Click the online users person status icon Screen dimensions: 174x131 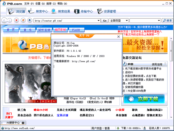tap(145, 128)
